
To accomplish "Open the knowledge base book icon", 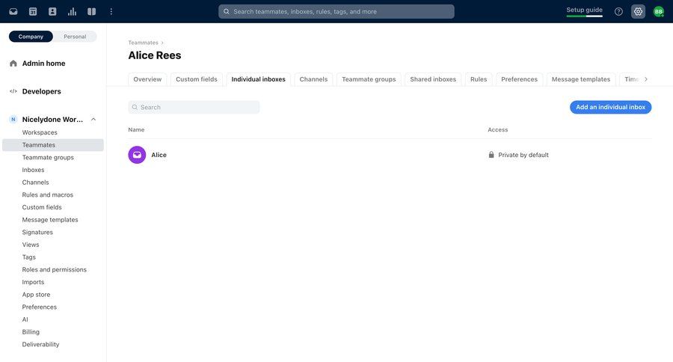I will tap(91, 12).
